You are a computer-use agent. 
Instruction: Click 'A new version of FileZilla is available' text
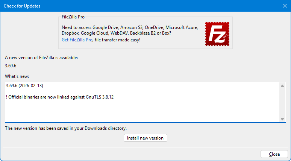pyautogui.click(x=41, y=58)
